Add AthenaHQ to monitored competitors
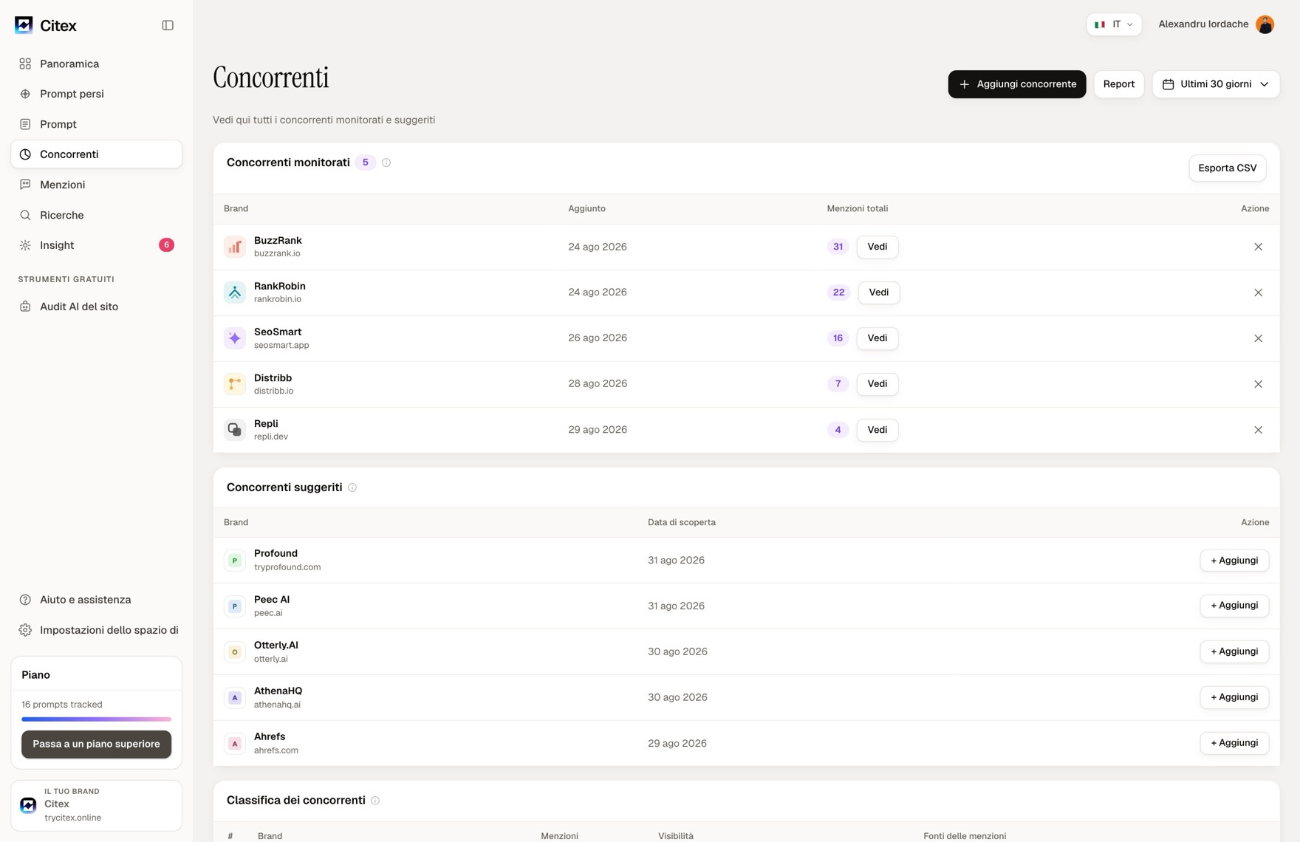 1234,697
